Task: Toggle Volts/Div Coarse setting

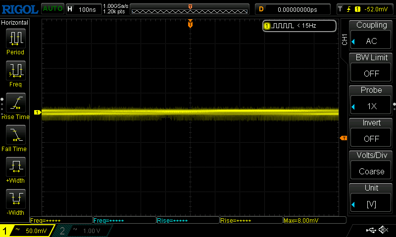Action: 371,170
